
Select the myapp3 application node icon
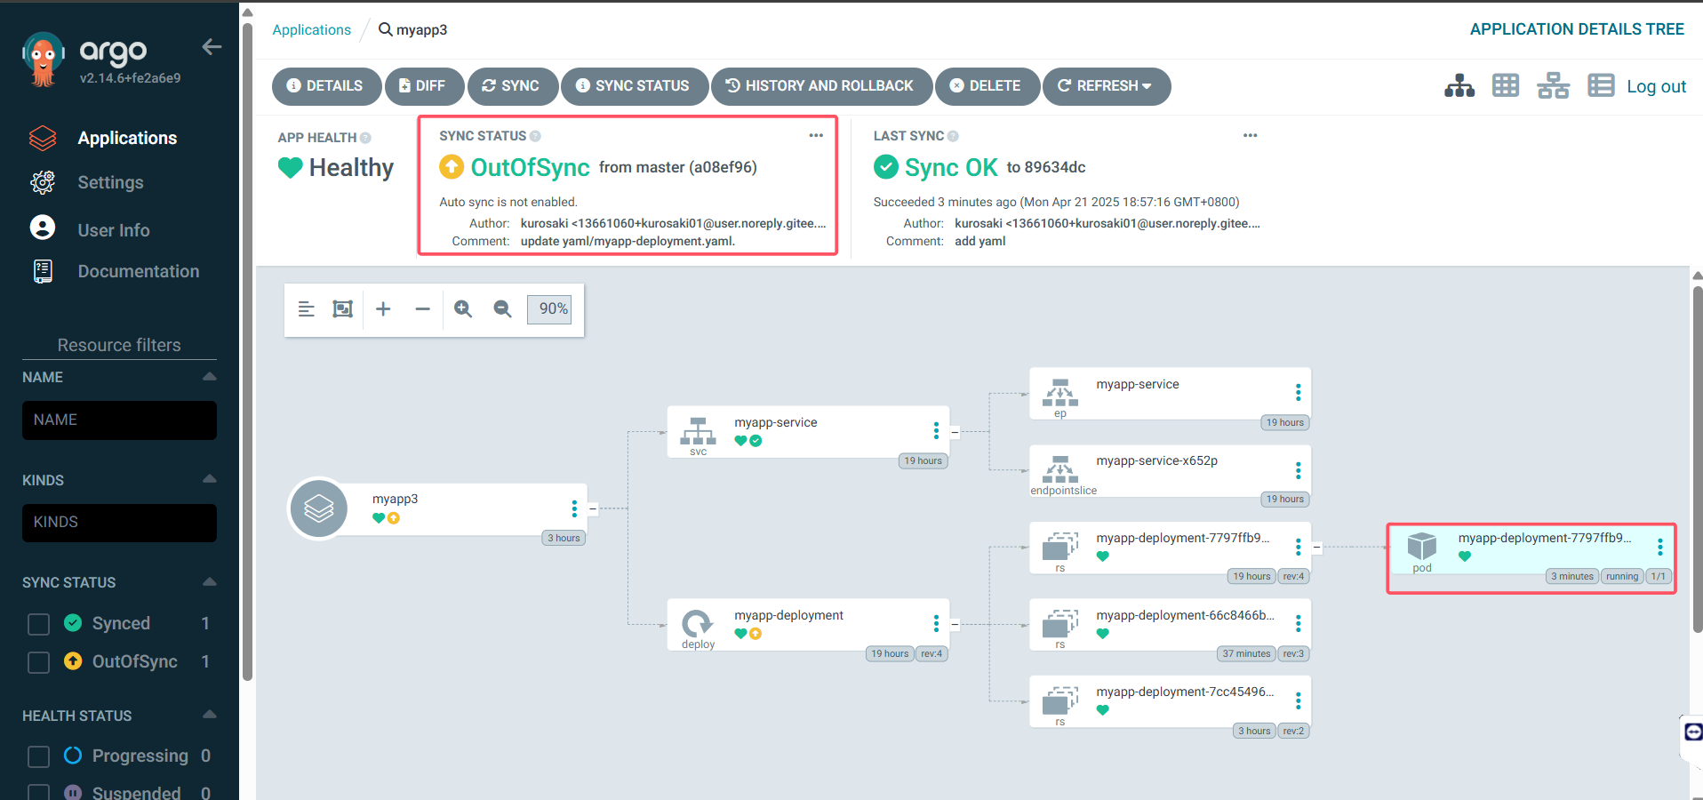tap(319, 508)
